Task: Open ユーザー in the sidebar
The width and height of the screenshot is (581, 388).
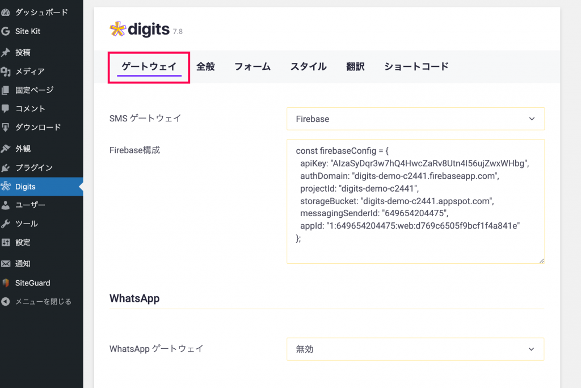Action: 41,205
